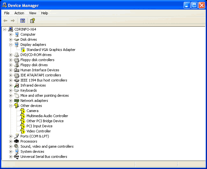Select the Floppy disk drives label

[x=34, y=65]
